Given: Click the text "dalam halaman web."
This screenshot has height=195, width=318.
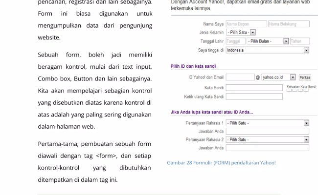Looking at the screenshot, I should 67,127.
